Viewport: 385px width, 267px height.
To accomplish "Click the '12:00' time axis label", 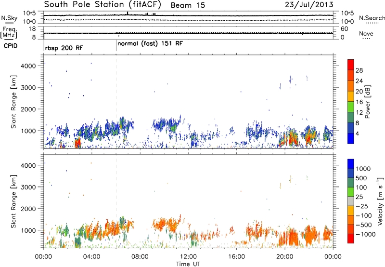I will pyautogui.click(x=188, y=257).
